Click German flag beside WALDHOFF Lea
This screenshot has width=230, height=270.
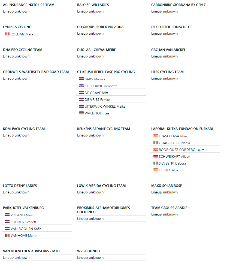(81, 113)
